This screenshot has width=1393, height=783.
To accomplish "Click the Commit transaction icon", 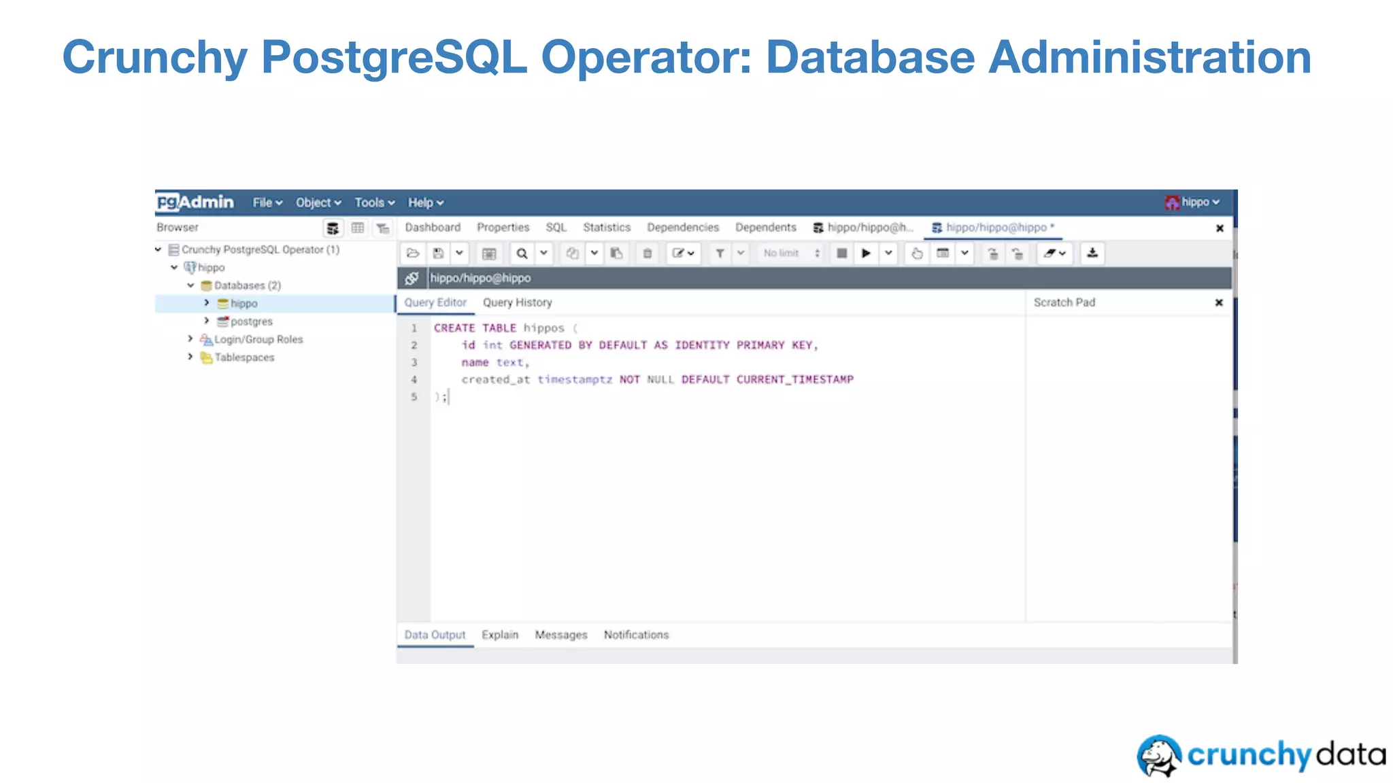I will (x=993, y=254).
